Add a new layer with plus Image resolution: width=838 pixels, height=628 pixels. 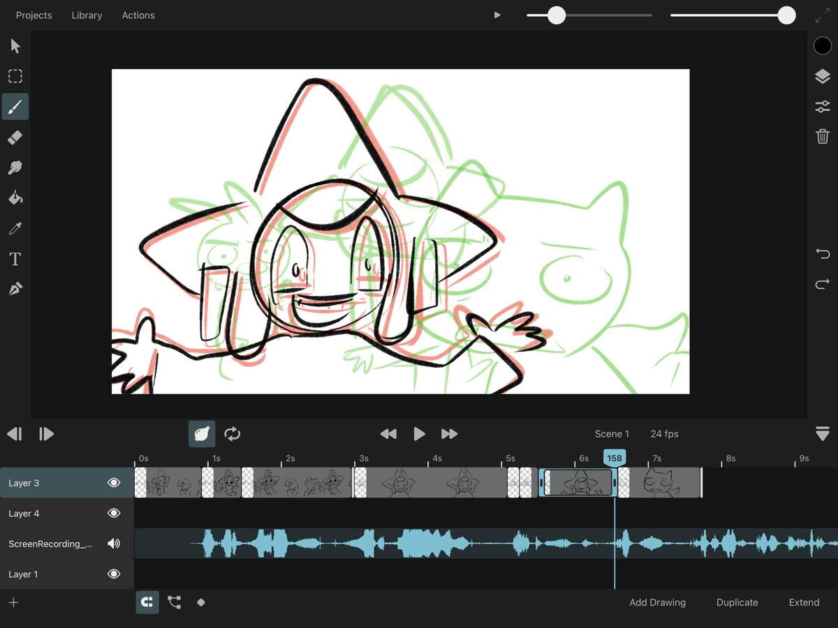click(13, 602)
